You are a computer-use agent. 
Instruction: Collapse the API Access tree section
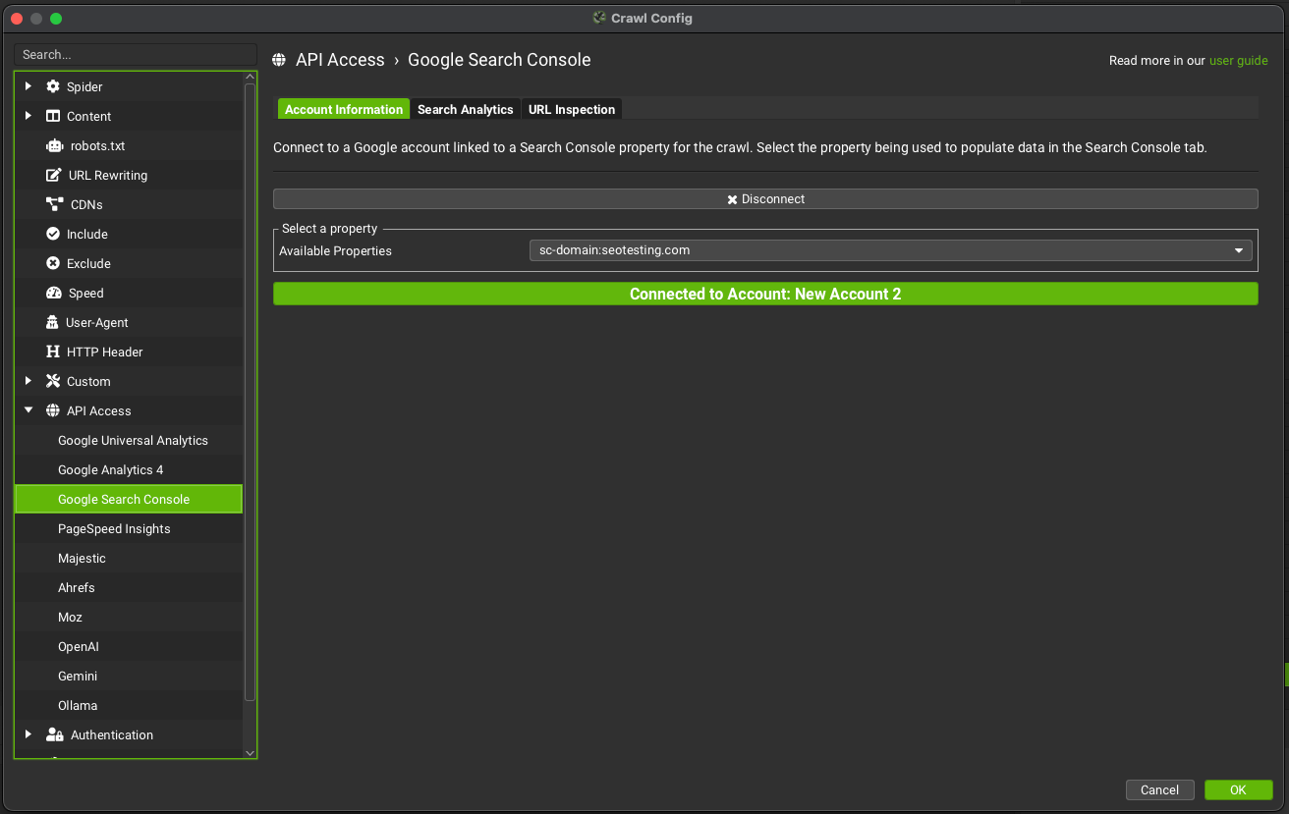click(x=28, y=410)
